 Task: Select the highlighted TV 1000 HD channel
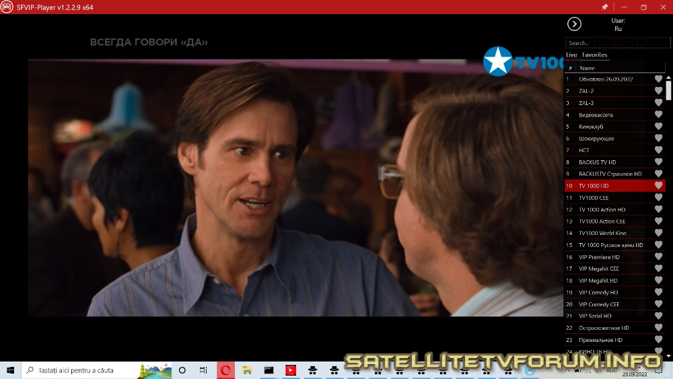tap(614, 185)
